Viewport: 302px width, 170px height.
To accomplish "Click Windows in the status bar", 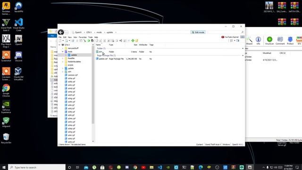I will (226, 144).
